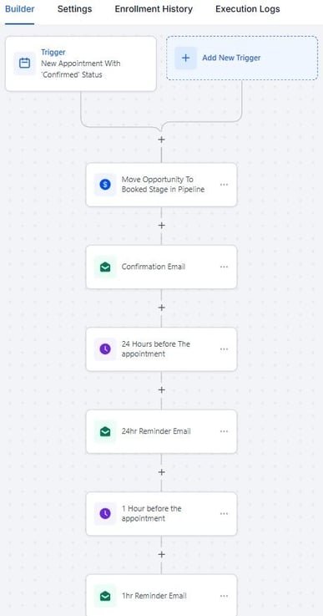Click the envelope icon on 24hr Reminder Email
The height and width of the screenshot is (616, 323).
[x=105, y=431]
